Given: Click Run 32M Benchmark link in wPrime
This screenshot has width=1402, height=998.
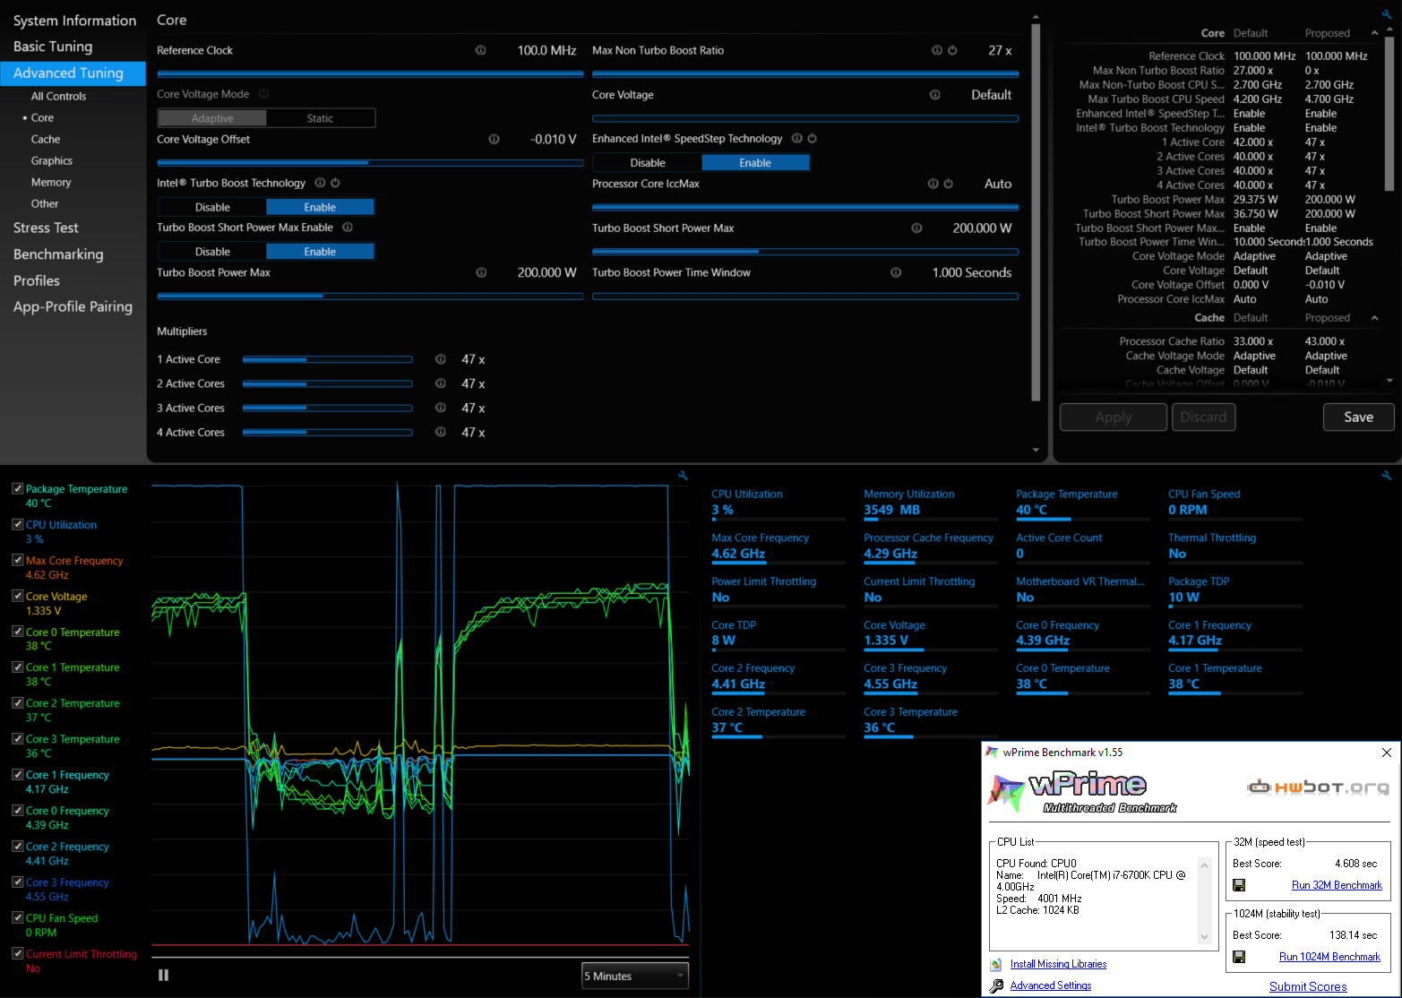Looking at the screenshot, I should click(x=1337, y=885).
